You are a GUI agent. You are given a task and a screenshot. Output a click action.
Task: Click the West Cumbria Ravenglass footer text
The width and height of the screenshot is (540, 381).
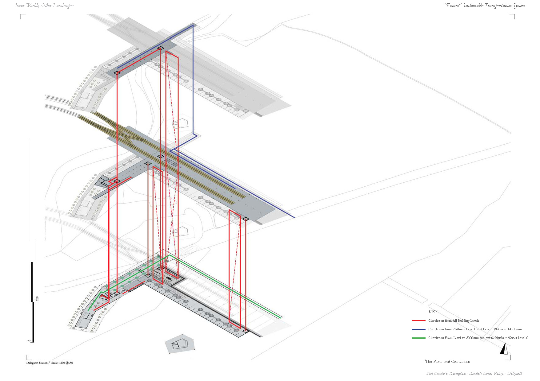click(x=474, y=374)
